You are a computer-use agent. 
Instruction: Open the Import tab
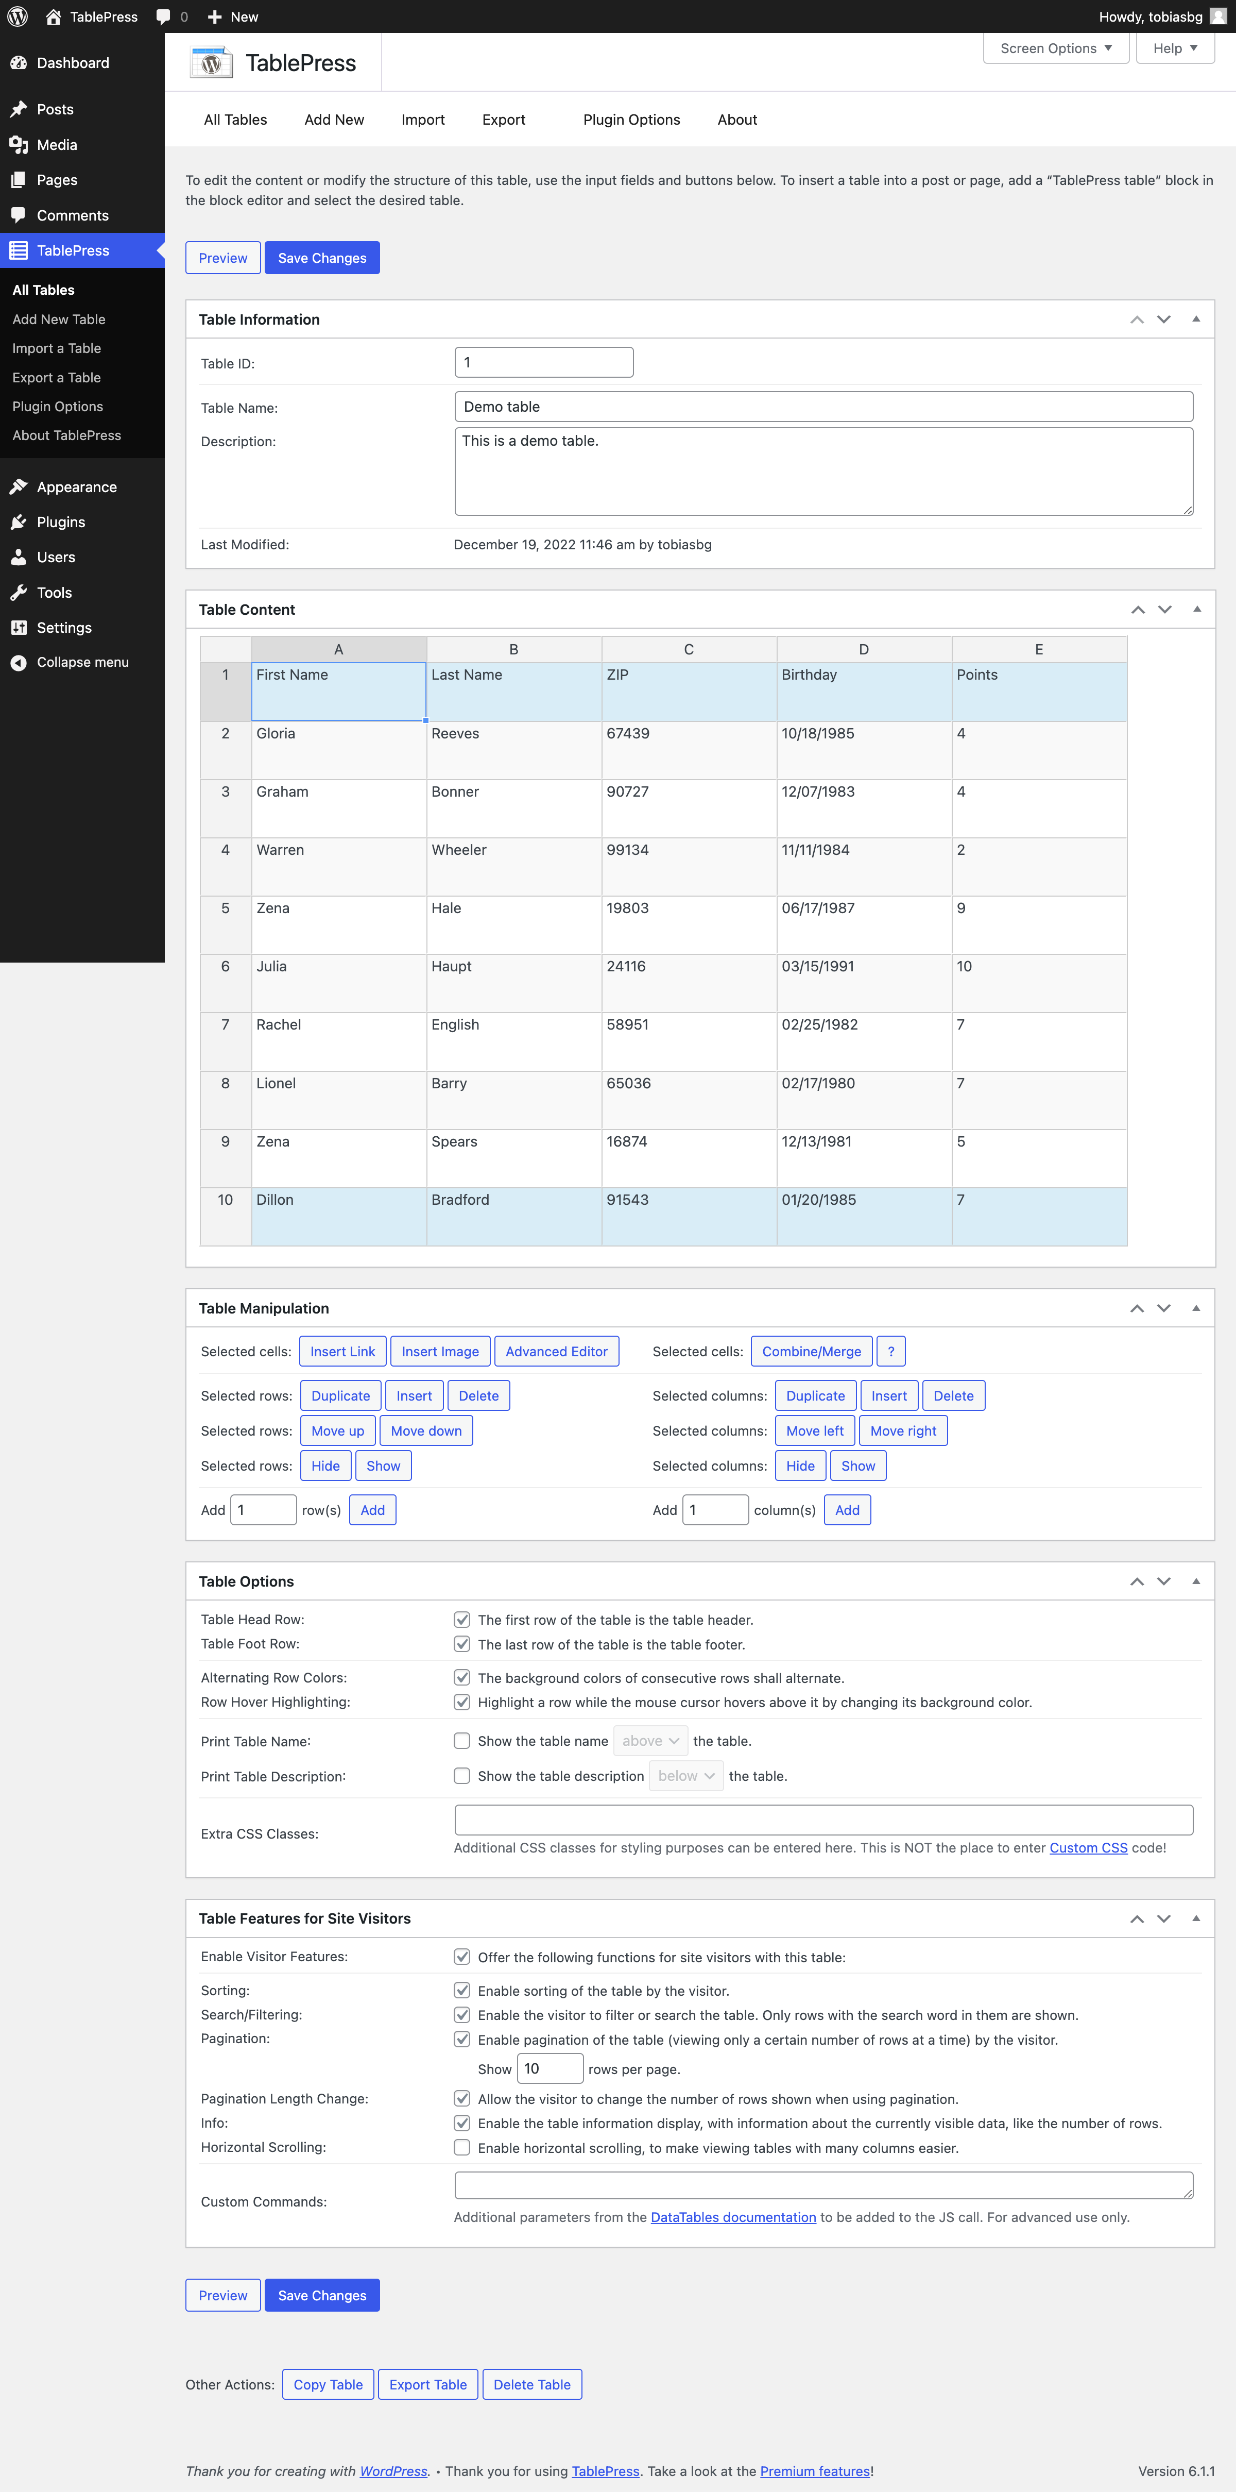point(423,120)
